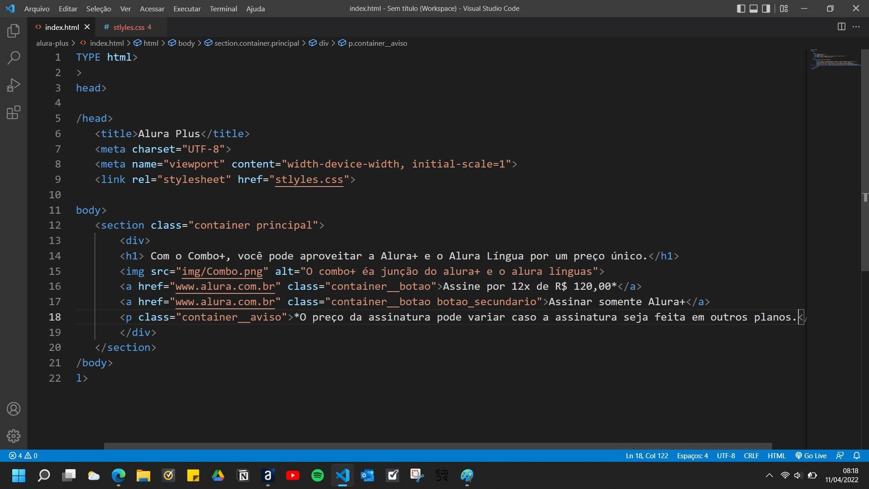Image resolution: width=869 pixels, height=489 pixels.
Task: Open the Accounts menu icon
Action: [x=14, y=409]
